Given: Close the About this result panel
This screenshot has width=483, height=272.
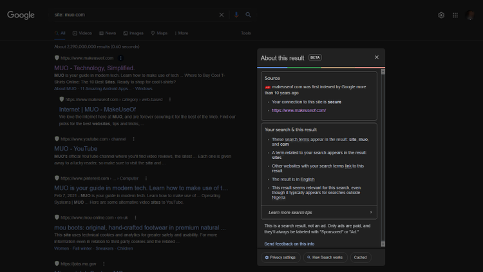Looking at the screenshot, I should point(377,57).
